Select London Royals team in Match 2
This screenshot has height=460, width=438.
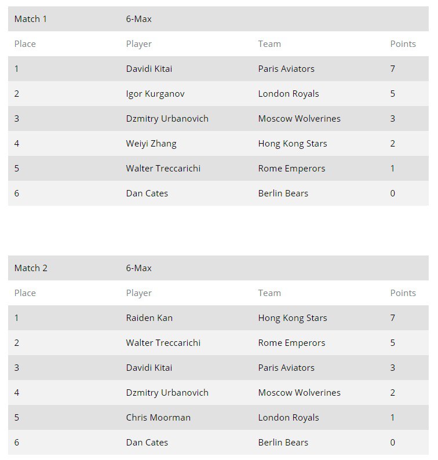point(288,418)
